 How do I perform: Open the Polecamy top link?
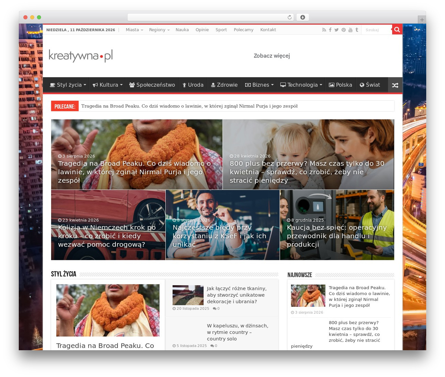(x=243, y=30)
